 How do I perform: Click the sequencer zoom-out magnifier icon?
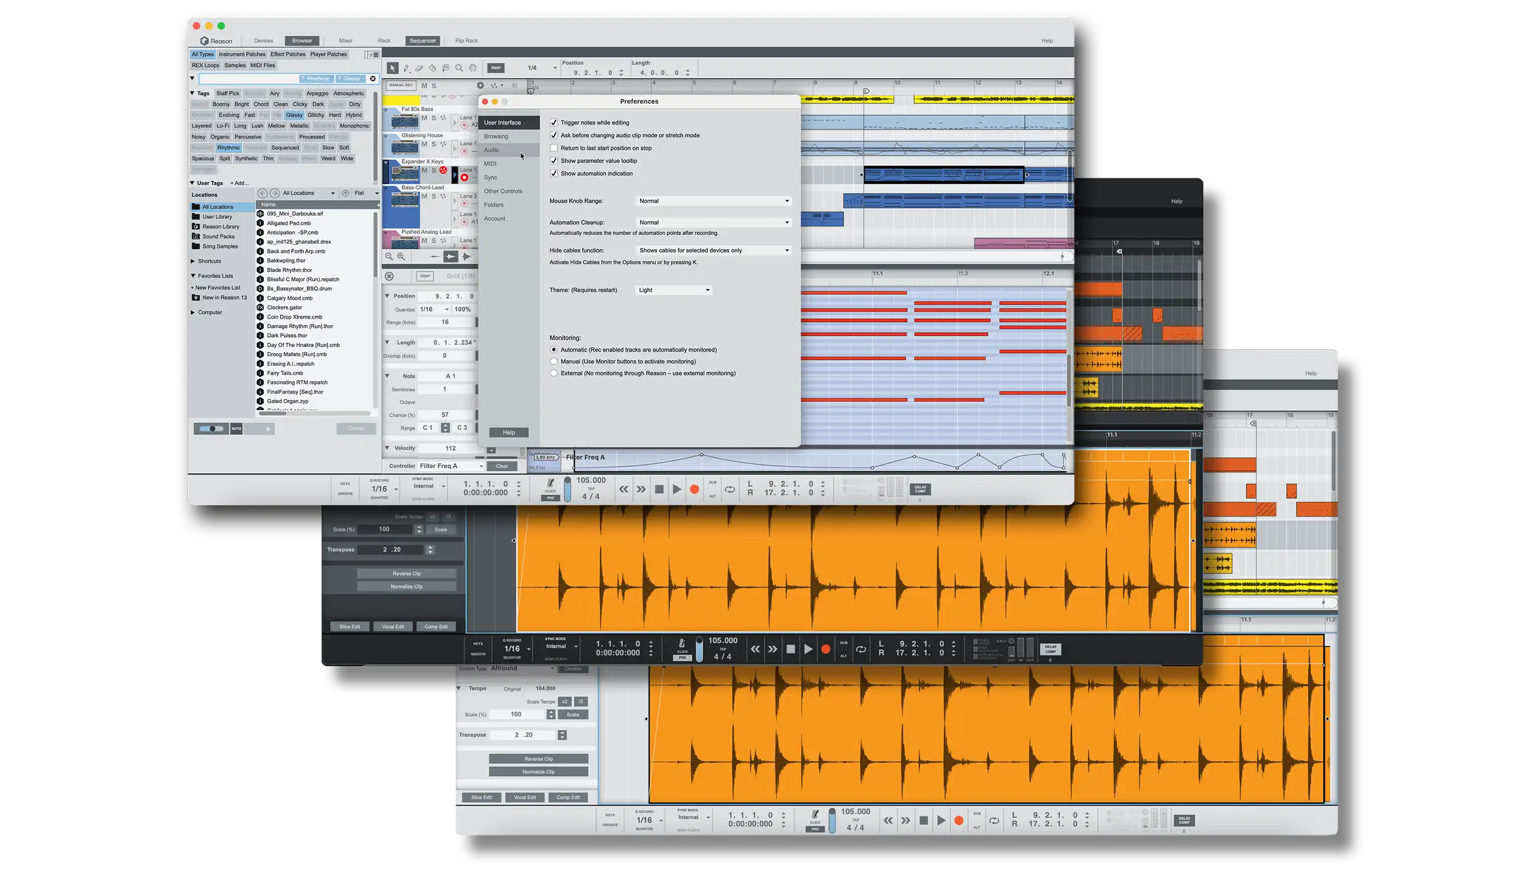click(389, 257)
